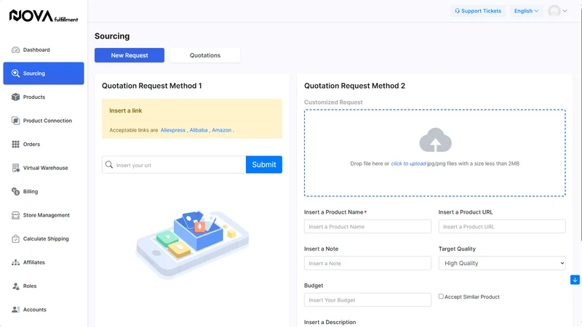This screenshot has width=582, height=327.
Task: Click the Affiliates hierarchy icon
Action: (15, 262)
